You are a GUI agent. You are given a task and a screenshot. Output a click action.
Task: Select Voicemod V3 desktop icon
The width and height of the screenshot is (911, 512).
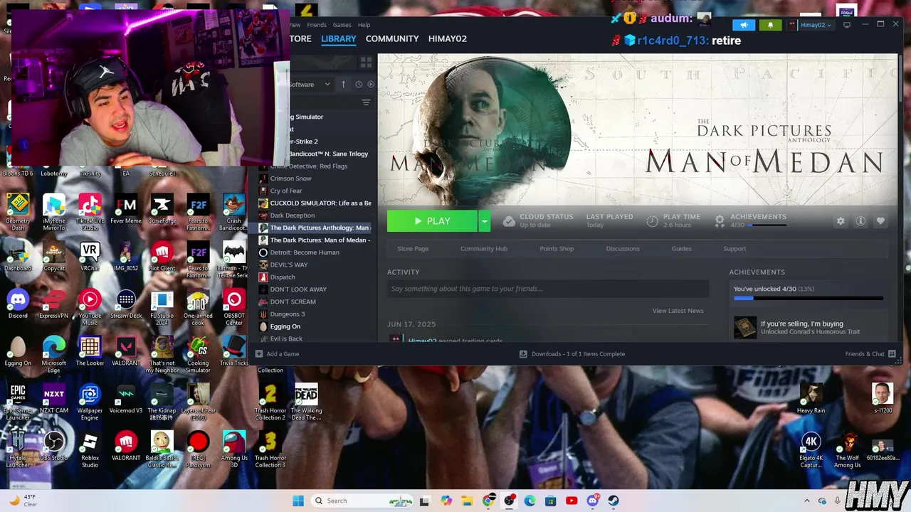click(x=126, y=398)
